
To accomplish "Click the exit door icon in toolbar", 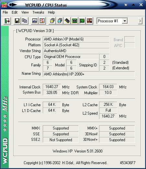I will 7,21.
